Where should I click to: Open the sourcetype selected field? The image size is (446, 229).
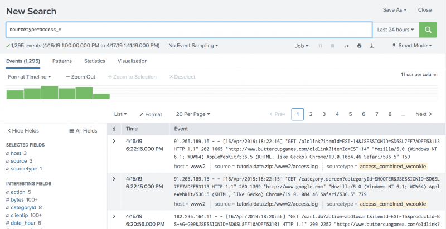[24, 169]
